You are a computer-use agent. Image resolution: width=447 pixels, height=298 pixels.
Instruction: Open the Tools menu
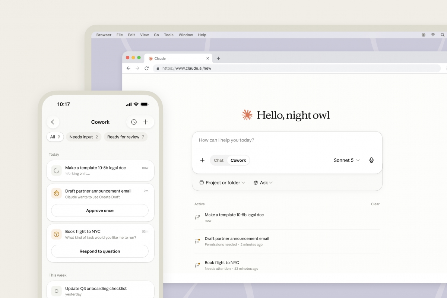click(169, 35)
